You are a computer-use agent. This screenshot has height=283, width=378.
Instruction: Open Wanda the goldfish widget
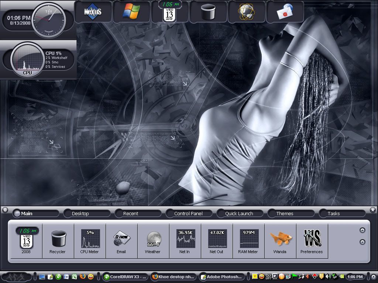click(280, 239)
